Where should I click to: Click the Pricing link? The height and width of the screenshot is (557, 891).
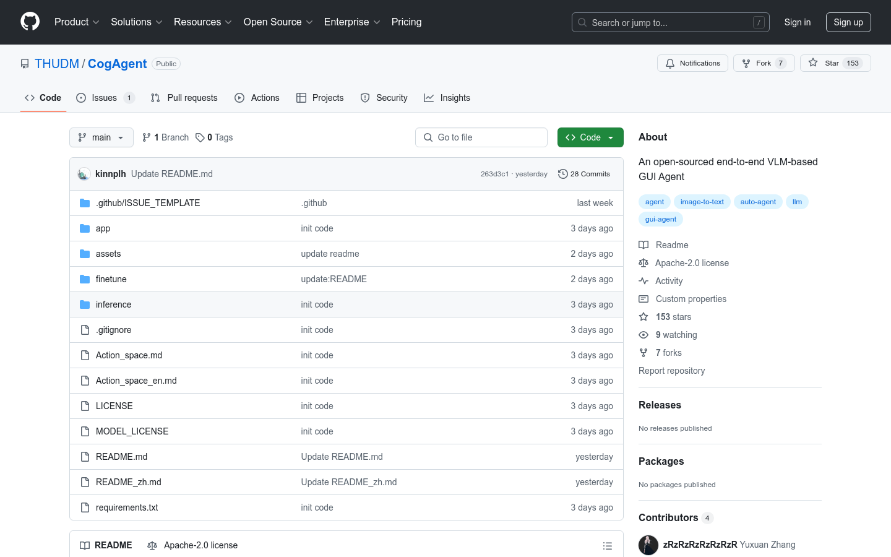[407, 22]
